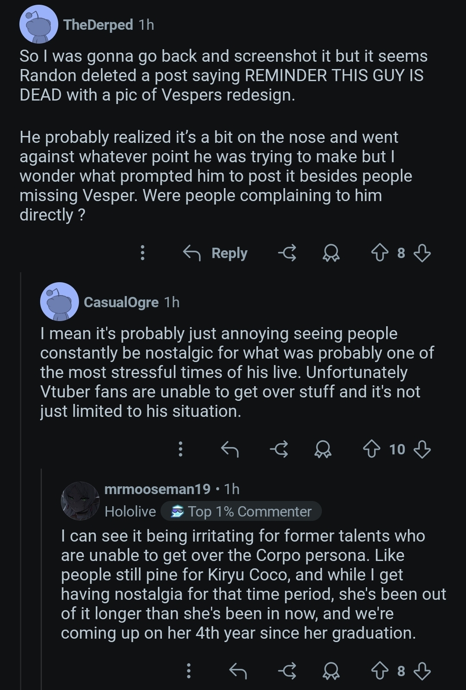Open more options on TheDerped's comment
Screen dimensions: 466x690
142,253
